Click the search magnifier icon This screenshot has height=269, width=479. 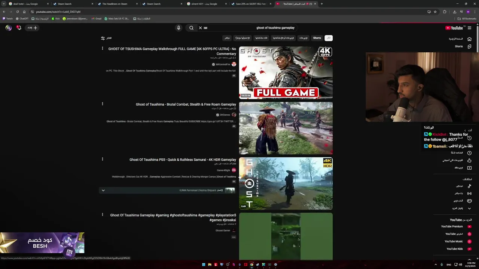191,28
